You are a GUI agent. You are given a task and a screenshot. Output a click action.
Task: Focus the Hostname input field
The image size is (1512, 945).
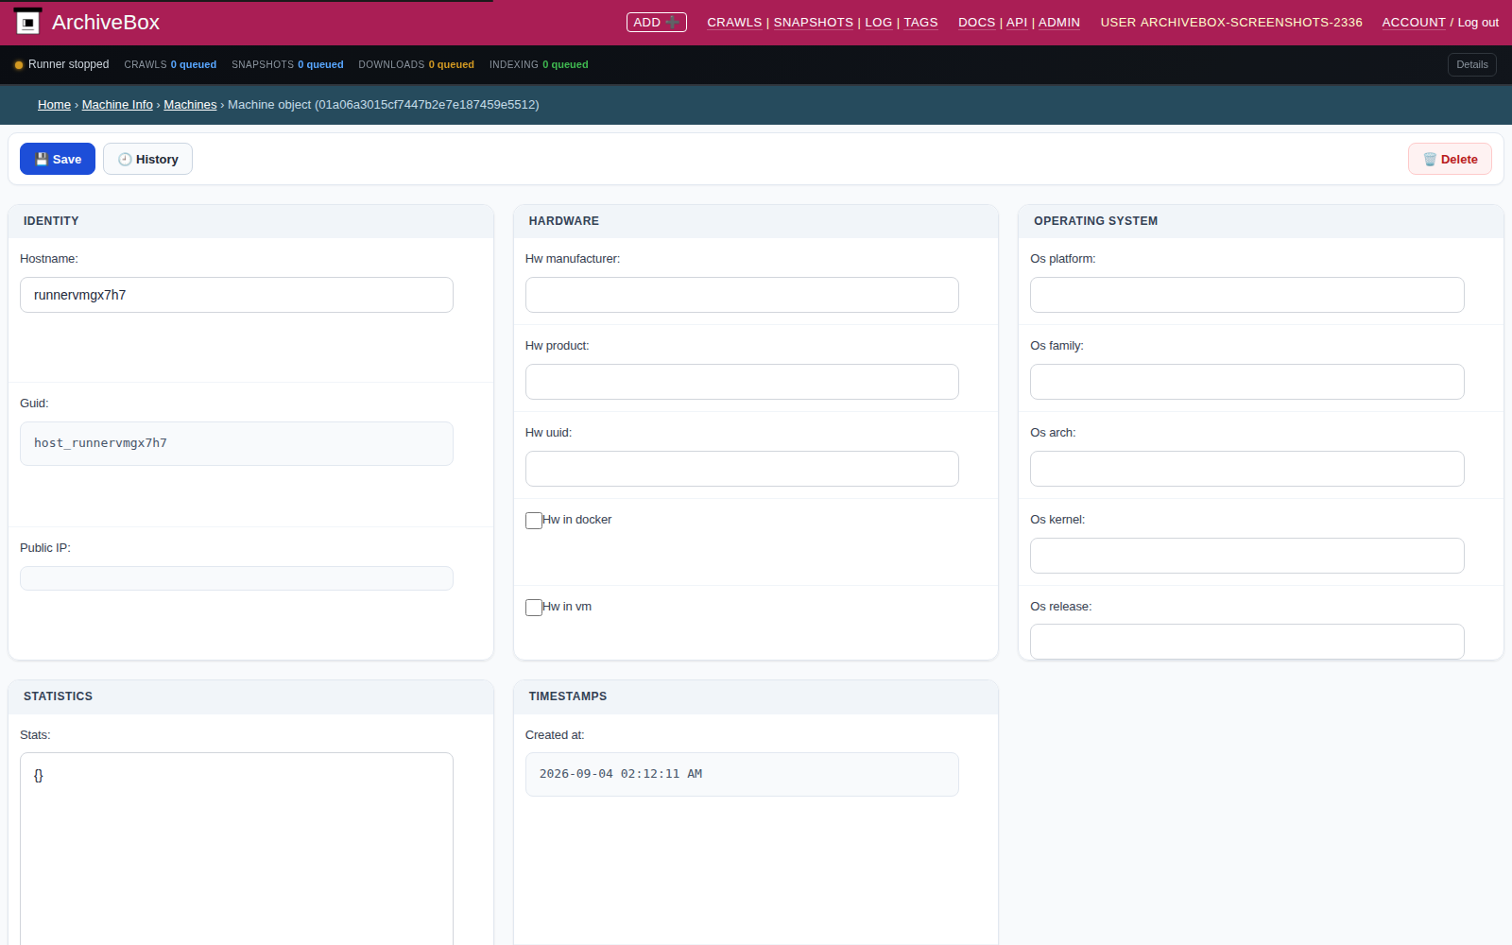point(236,295)
